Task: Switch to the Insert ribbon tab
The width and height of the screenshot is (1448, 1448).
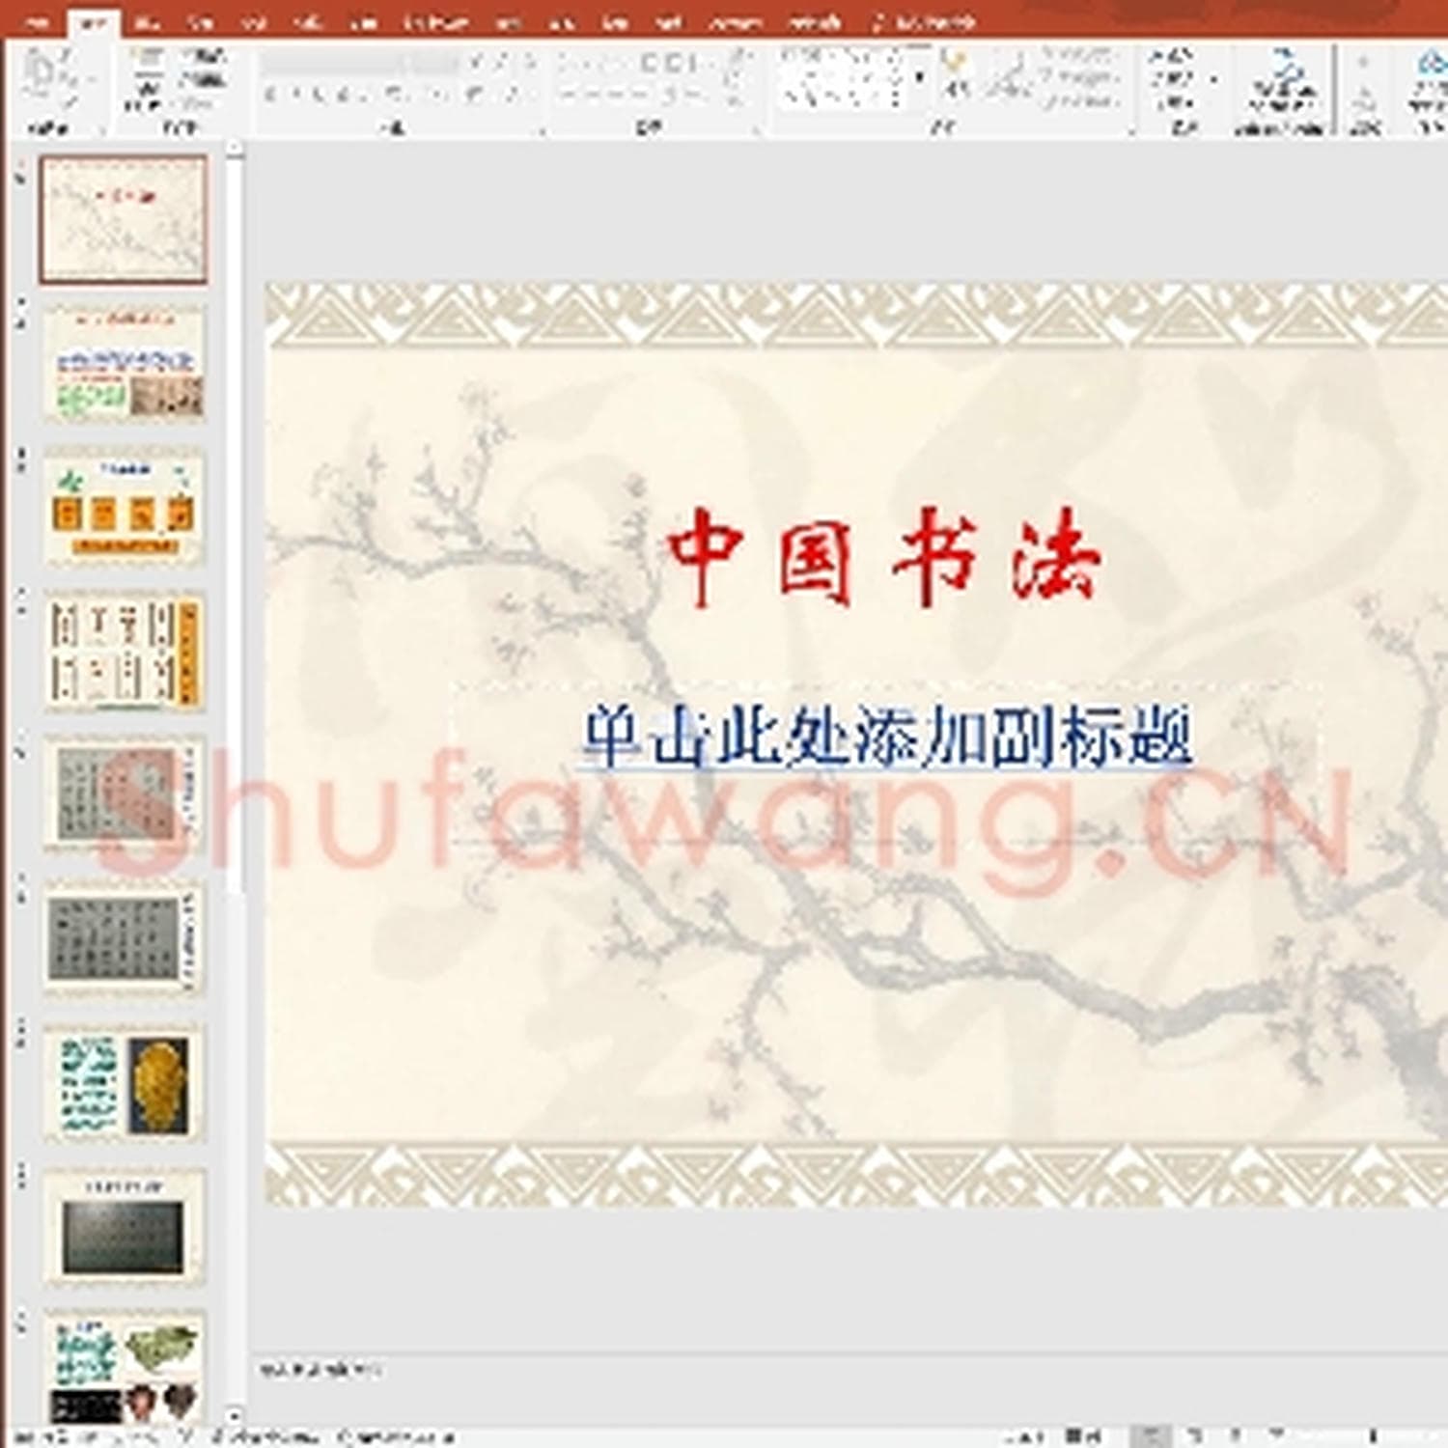Action: (x=147, y=21)
